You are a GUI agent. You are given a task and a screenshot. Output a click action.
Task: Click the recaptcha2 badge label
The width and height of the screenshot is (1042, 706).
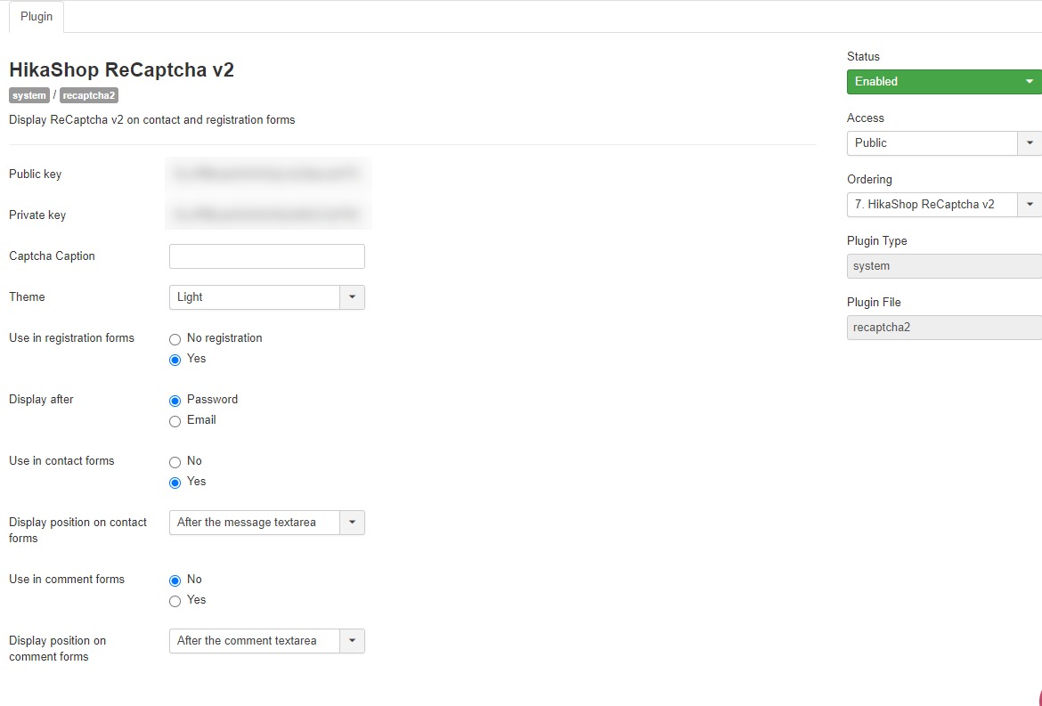pos(89,95)
